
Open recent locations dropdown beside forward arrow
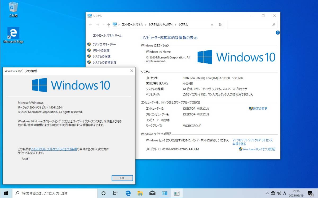(x=103, y=25)
